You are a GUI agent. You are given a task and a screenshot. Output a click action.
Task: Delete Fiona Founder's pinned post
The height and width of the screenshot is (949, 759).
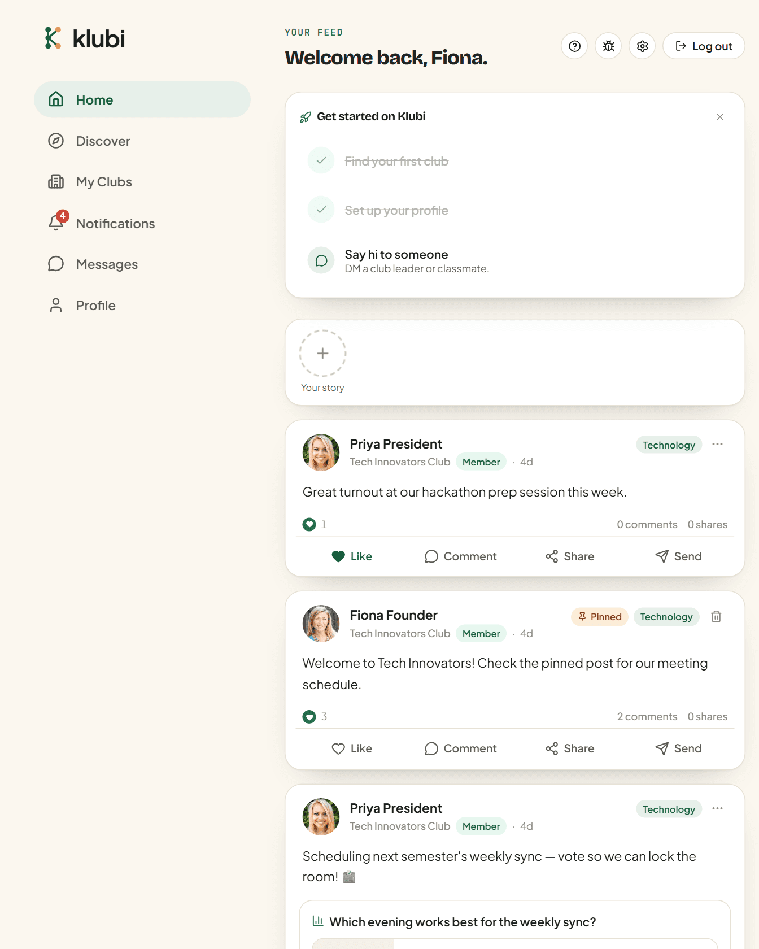[716, 616]
